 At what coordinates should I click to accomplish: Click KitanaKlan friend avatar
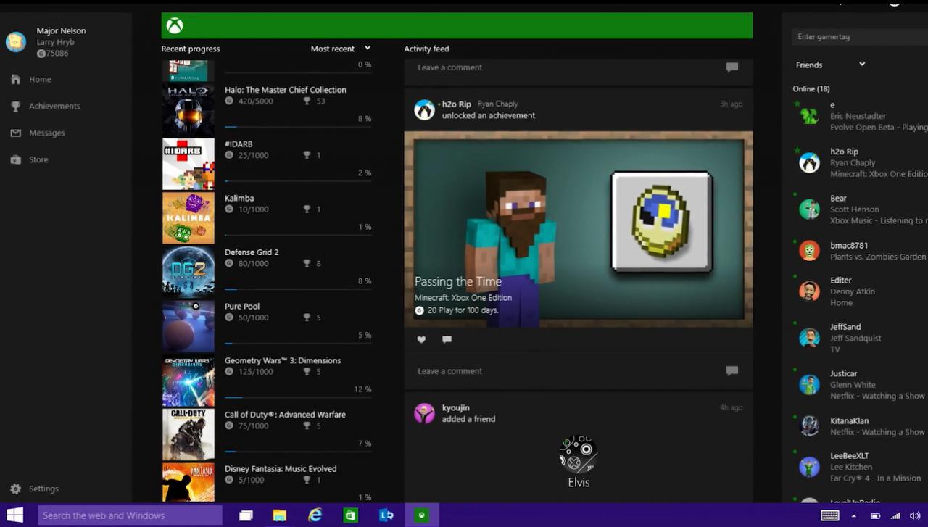(x=809, y=426)
